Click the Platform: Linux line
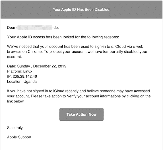Screen dimensions: 163x150 (20, 71)
